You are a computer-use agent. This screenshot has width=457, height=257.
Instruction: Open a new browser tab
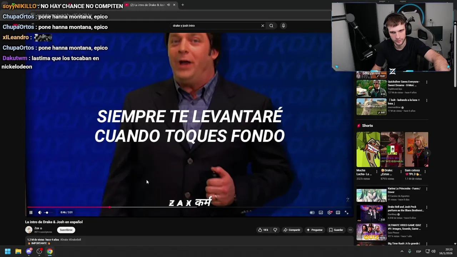[x=182, y=5]
